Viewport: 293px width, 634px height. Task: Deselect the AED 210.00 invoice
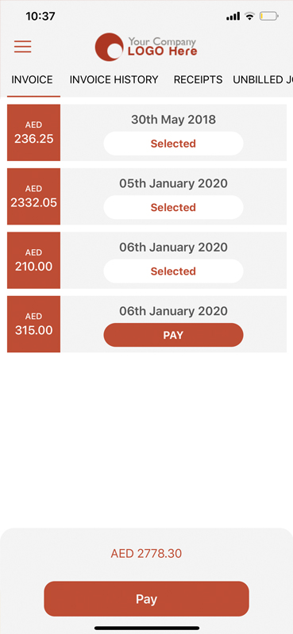click(x=173, y=271)
